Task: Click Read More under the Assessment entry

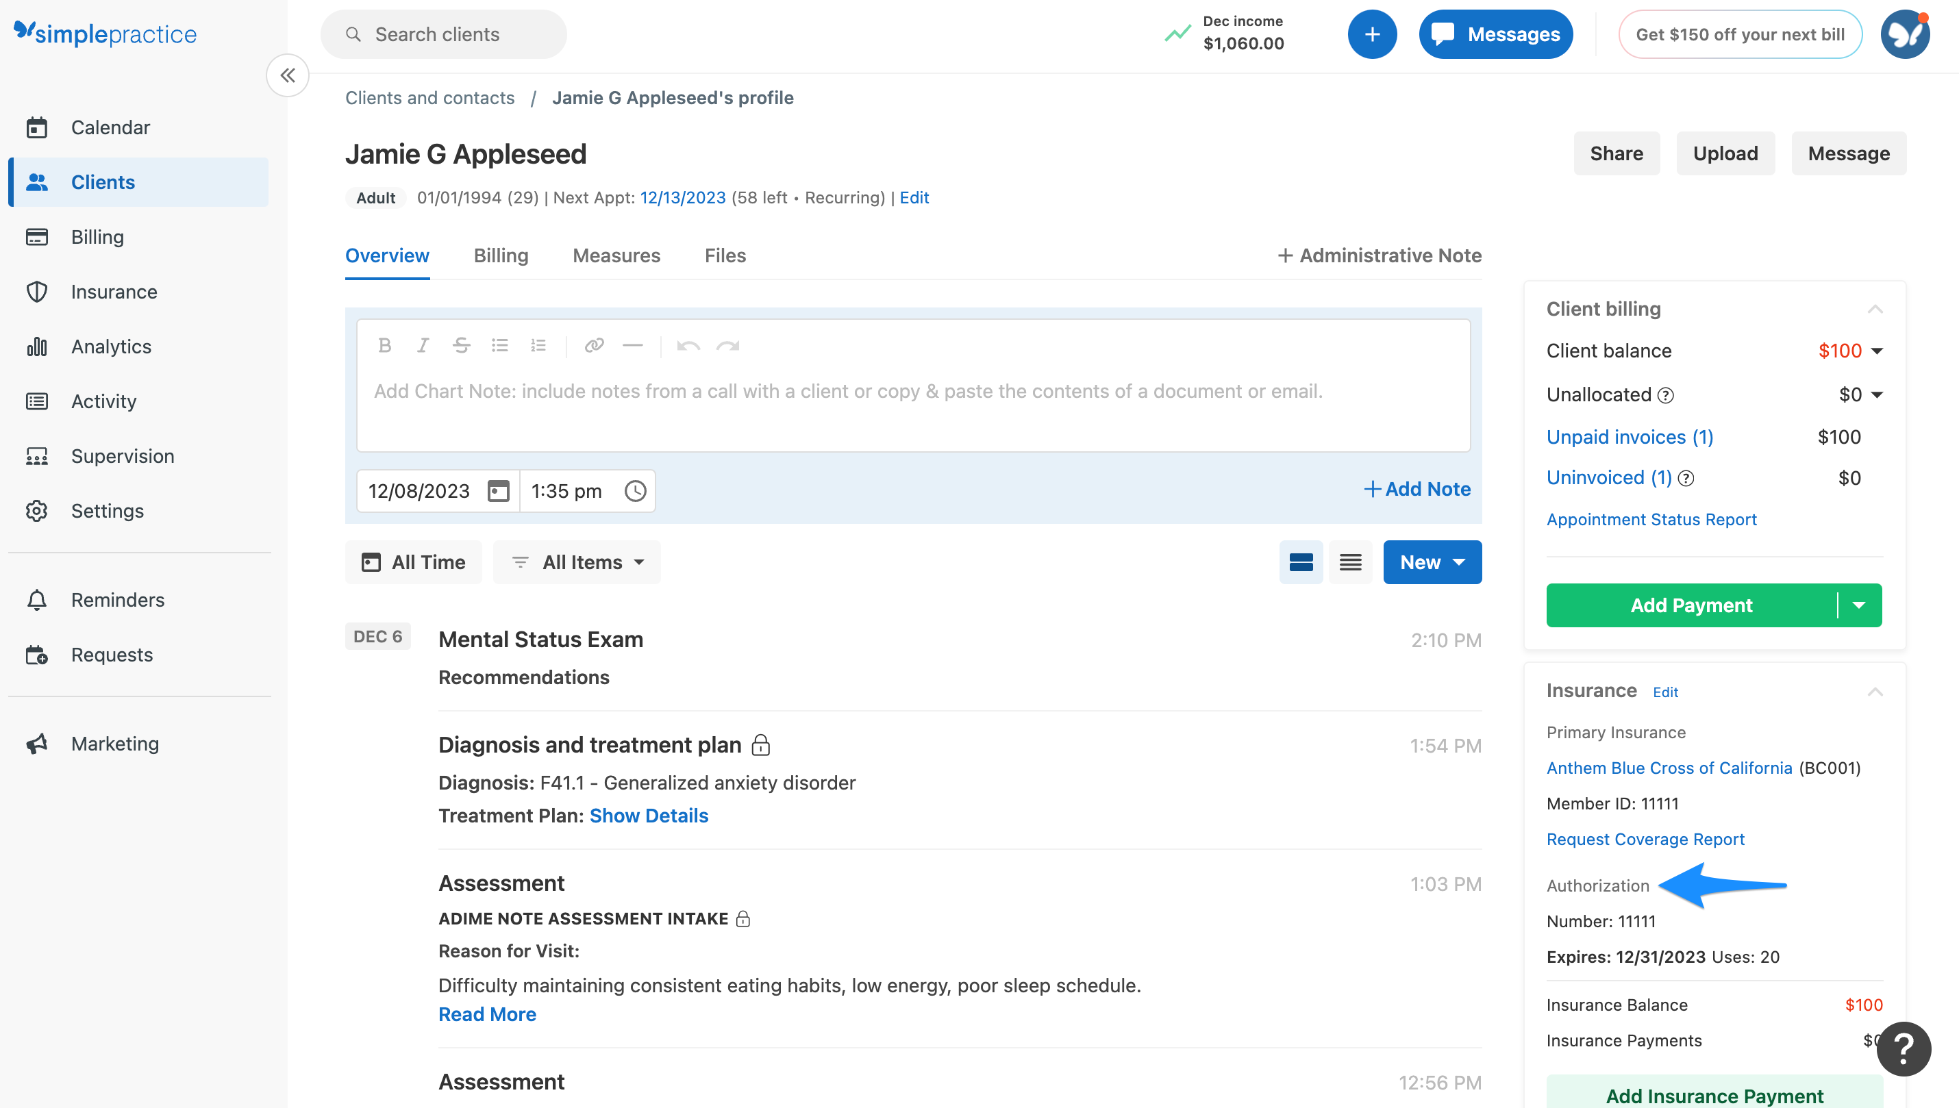Action: pyautogui.click(x=487, y=1013)
